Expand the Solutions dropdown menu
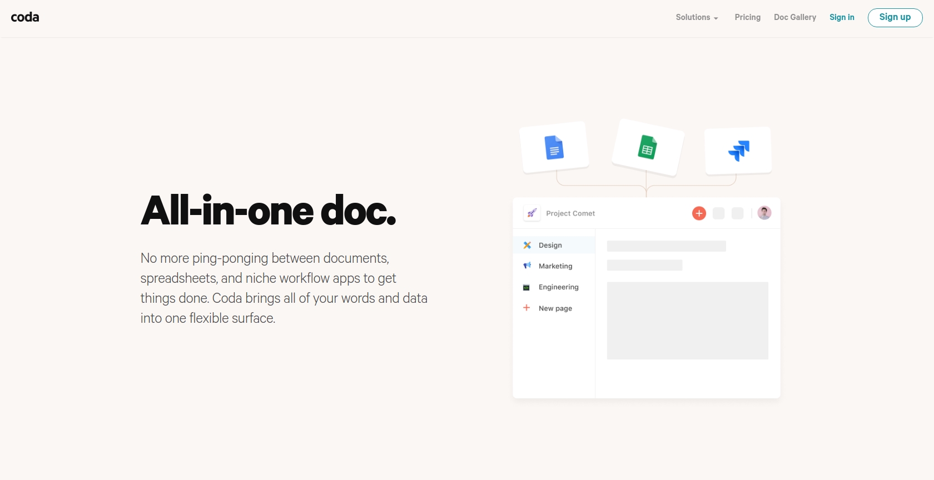The height and width of the screenshot is (480, 934). (x=697, y=17)
